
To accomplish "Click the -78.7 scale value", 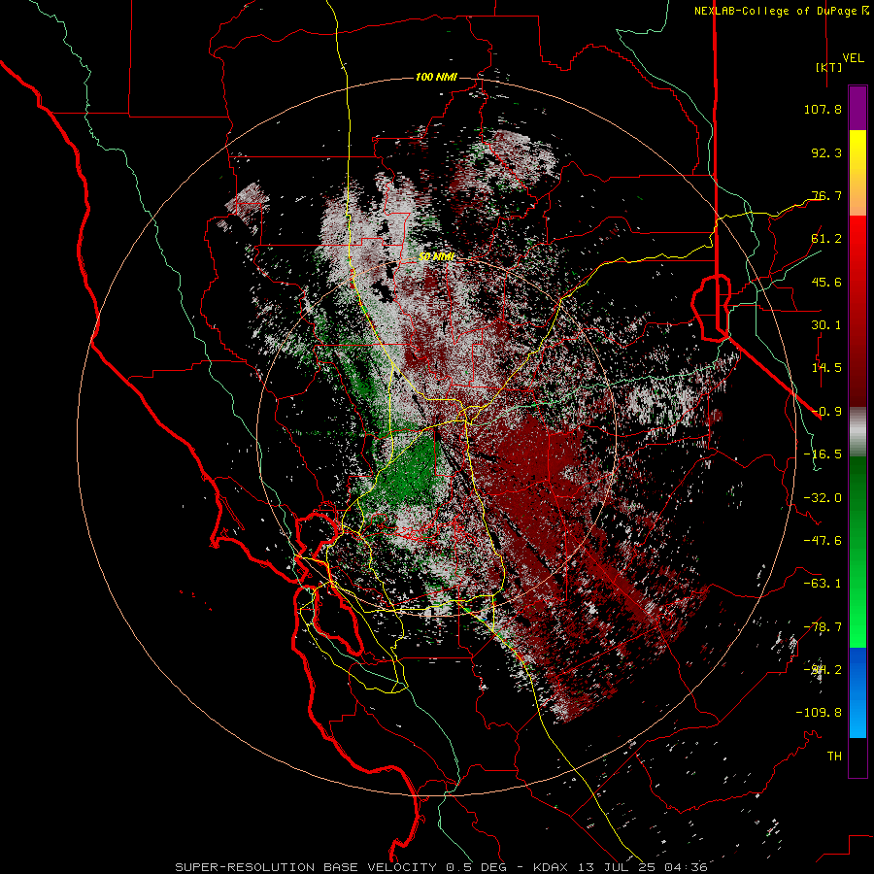I will [823, 627].
